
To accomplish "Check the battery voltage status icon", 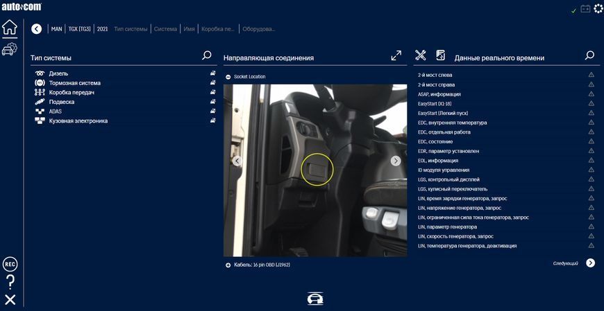I will pyautogui.click(x=585, y=8).
